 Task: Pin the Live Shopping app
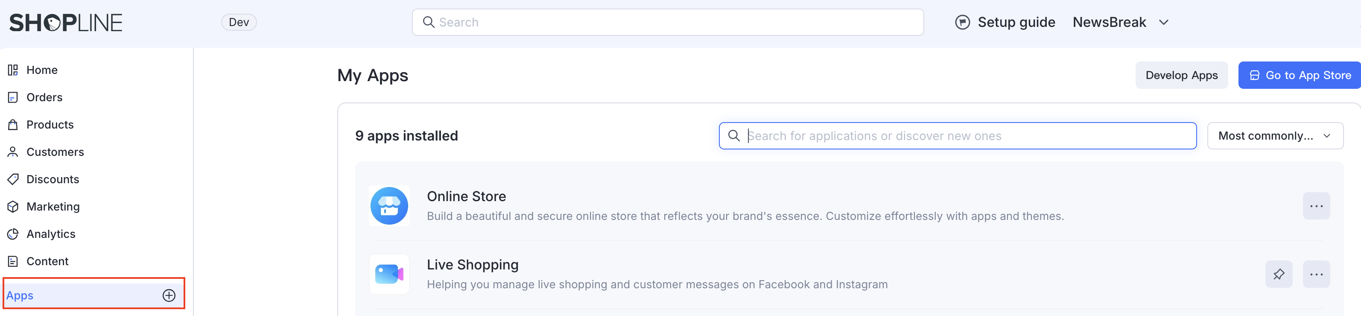pos(1279,274)
